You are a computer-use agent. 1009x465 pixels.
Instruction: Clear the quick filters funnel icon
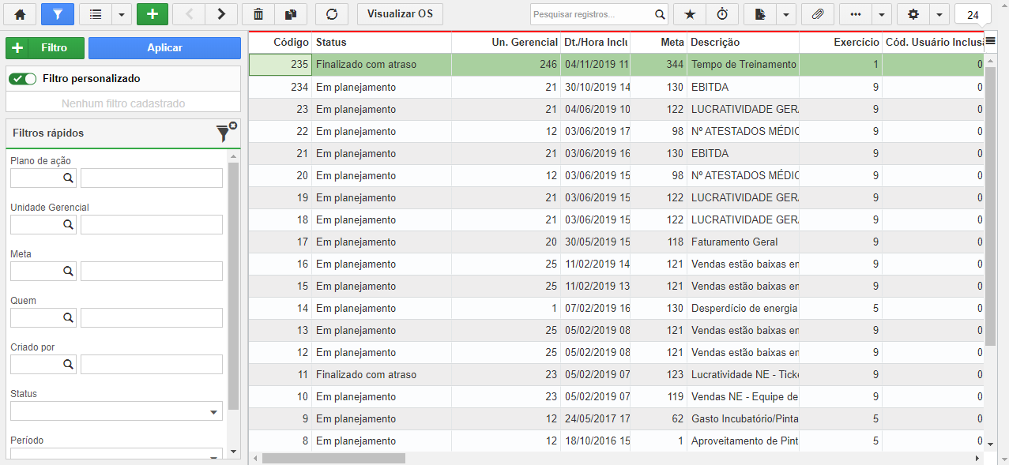[226, 133]
